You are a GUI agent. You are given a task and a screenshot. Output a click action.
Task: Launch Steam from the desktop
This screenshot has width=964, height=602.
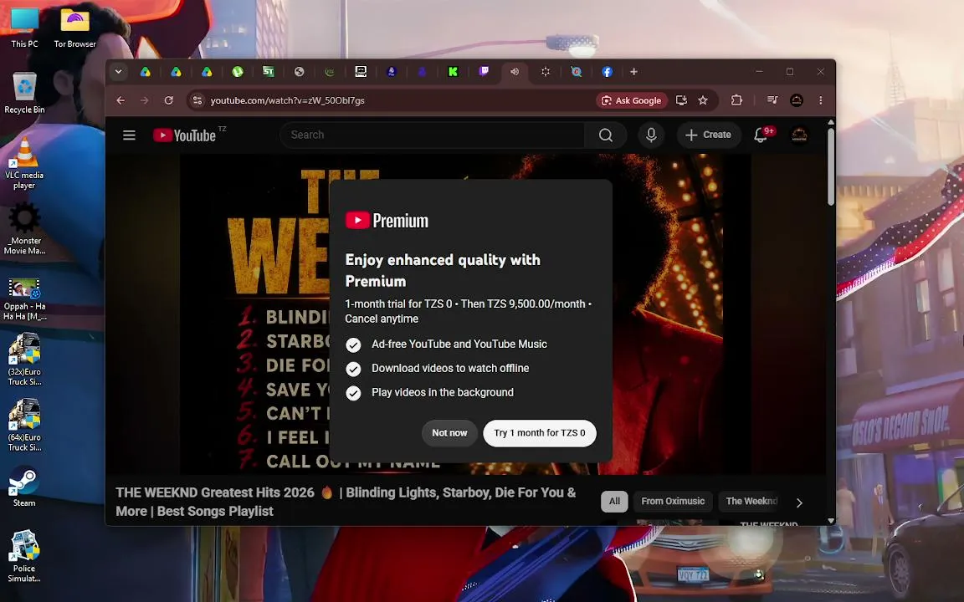coord(24,487)
